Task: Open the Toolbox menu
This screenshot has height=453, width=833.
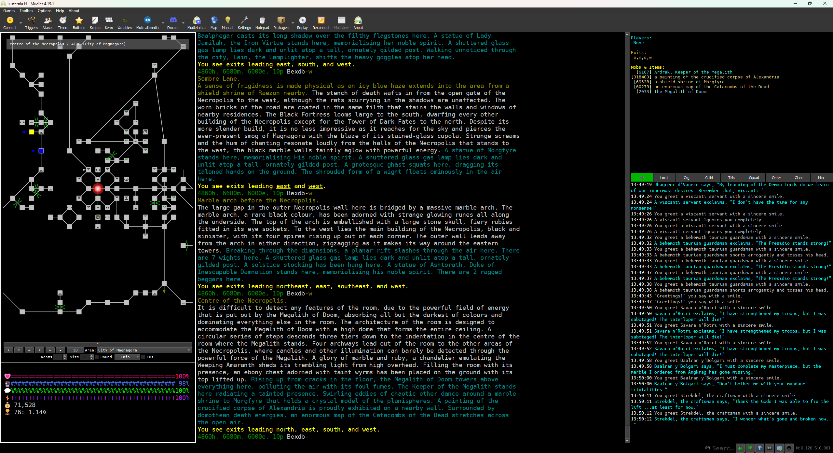Action: 26,10
